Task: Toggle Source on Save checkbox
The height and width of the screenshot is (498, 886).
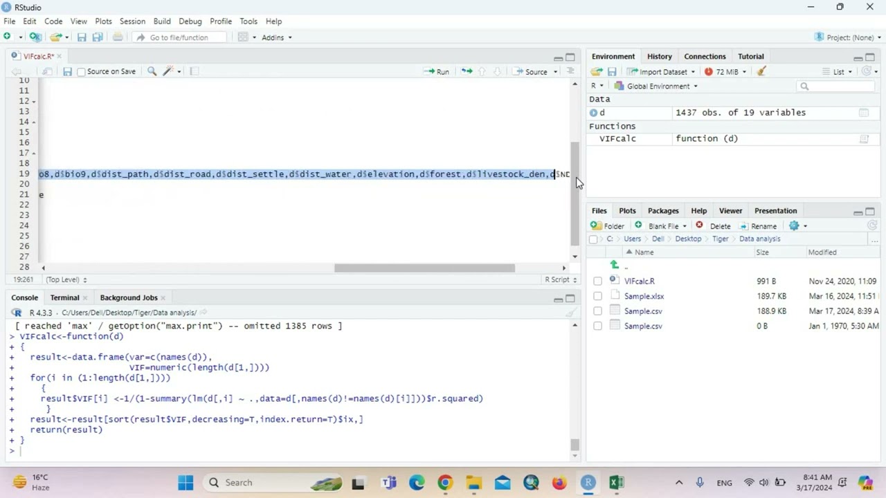Action: (x=82, y=72)
